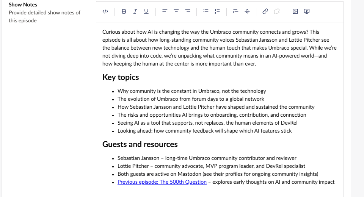Screen dimensions: 364x197
Task: Open the source code view
Action: point(105,11)
